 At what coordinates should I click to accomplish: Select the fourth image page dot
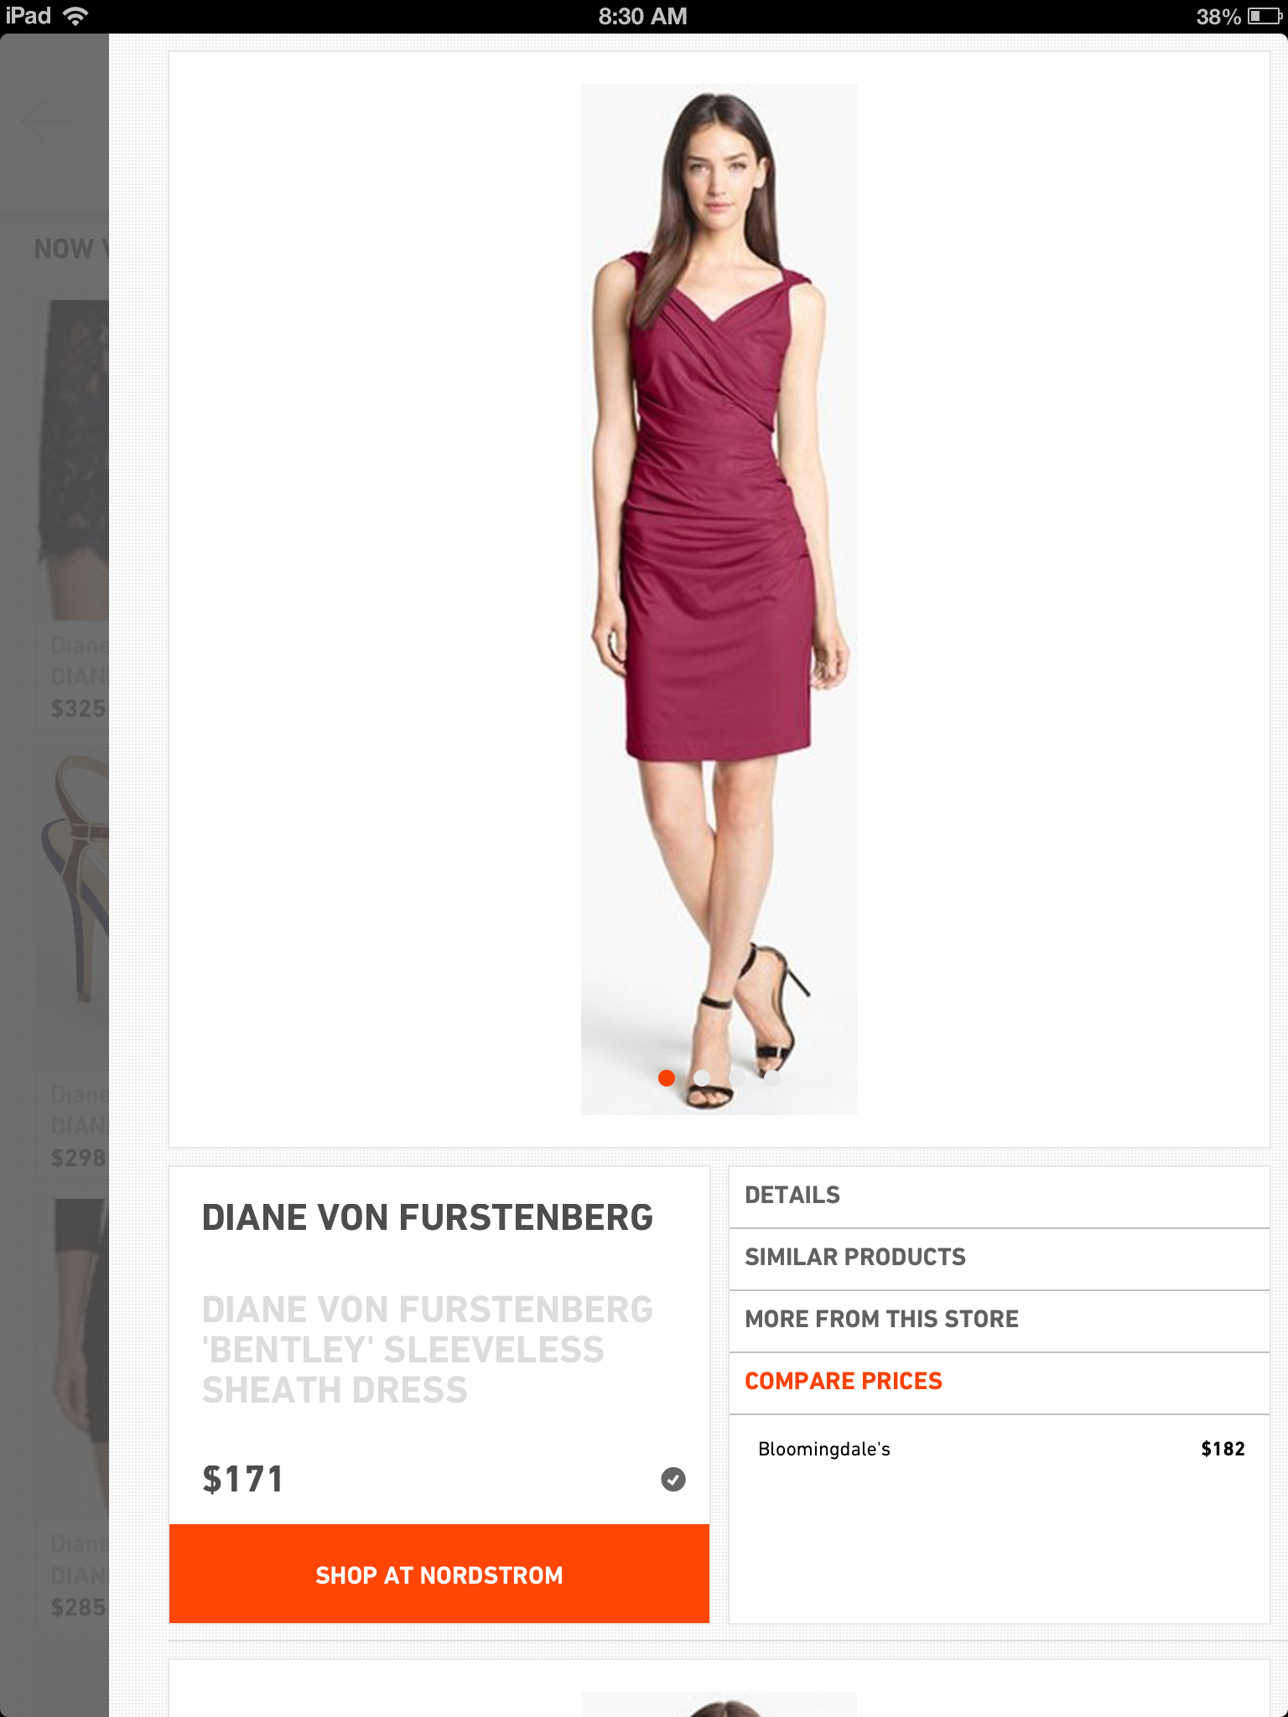point(772,1078)
